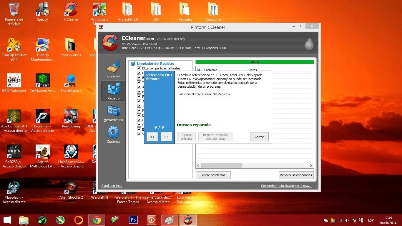Select the Speccy desktop shortcut
Screen dimensions: 402x226
click(42, 12)
